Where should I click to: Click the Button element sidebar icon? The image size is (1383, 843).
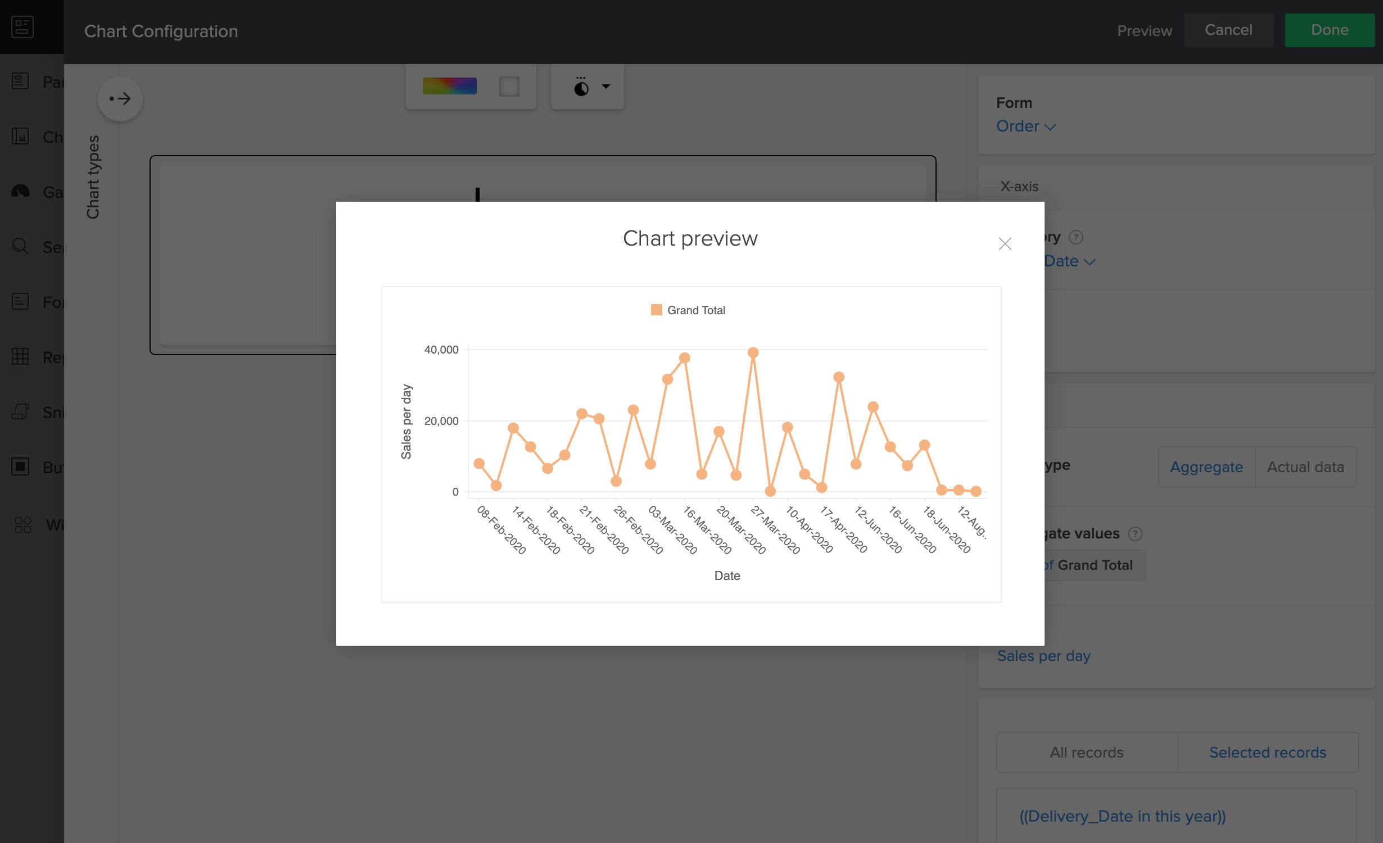(x=20, y=466)
